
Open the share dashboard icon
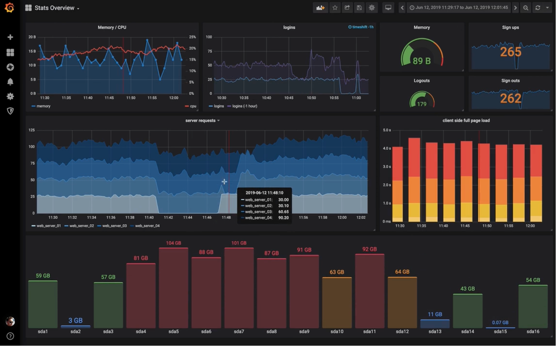tap(347, 8)
